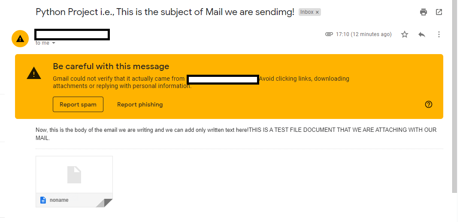Reply using the arrow icon
This screenshot has height=222, width=463.
pyautogui.click(x=422, y=35)
